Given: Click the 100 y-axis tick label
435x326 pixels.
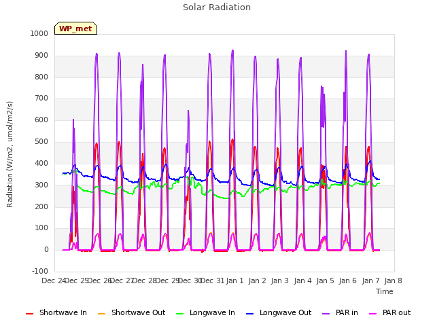Looking at the screenshot, I should (41, 228).
